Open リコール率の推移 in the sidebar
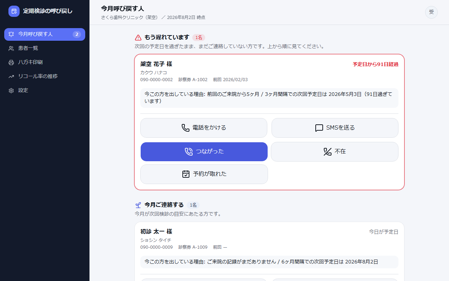 [45, 77]
